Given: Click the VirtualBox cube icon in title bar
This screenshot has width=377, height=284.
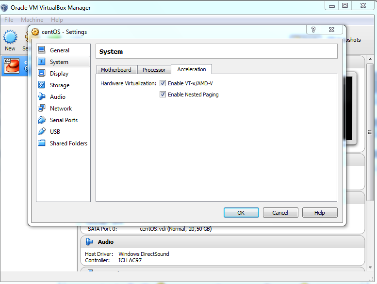Looking at the screenshot, I should (x=4, y=7).
